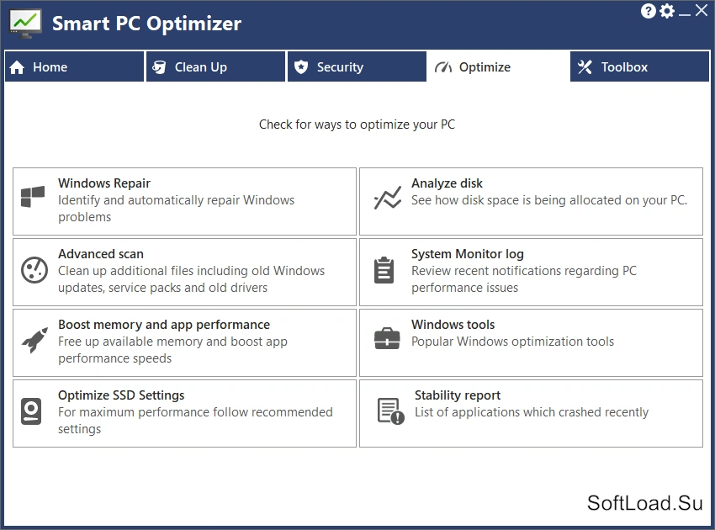Click the wrench icon on Toolbox tab
The image size is (715, 530).
(x=585, y=67)
